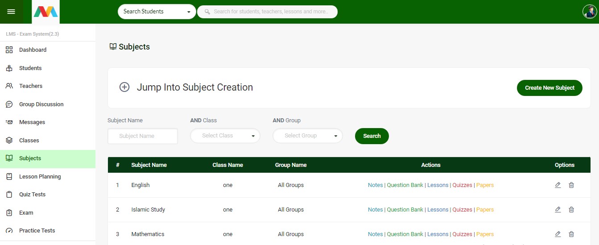This screenshot has height=245, width=599.
Task: Edit the Islamic Study subject pencil icon
Action: (x=558, y=210)
